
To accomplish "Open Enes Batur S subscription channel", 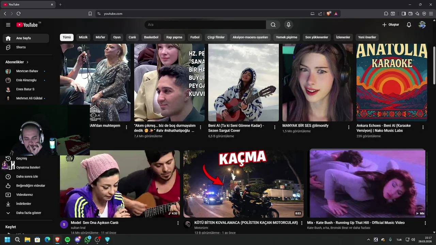I will click(x=26, y=89).
